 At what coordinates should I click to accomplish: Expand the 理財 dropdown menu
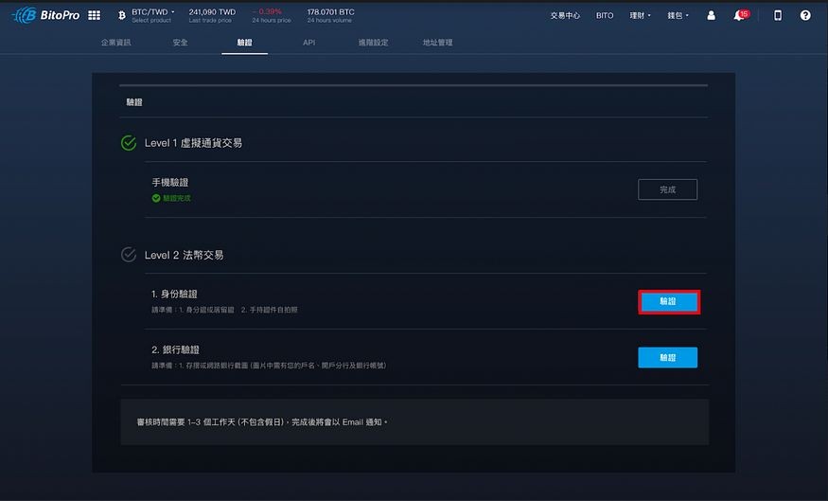pyautogui.click(x=640, y=15)
